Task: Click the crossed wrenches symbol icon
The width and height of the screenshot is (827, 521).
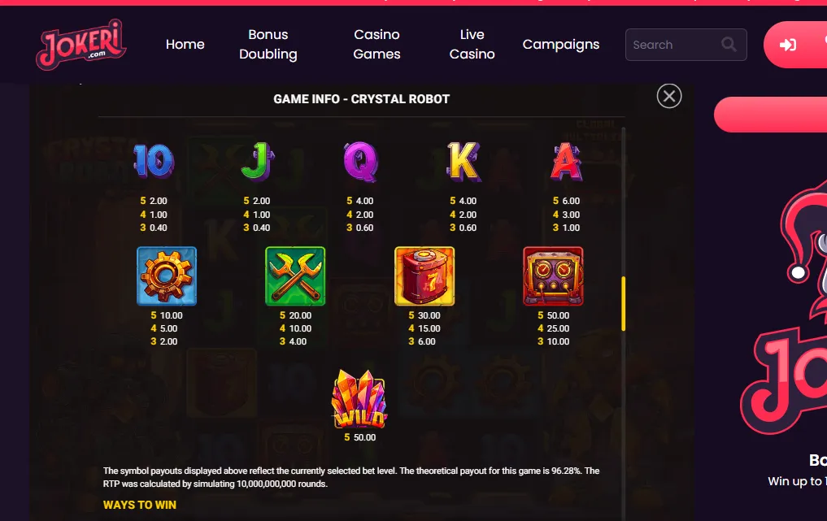Action: pyautogui.click(x=295, y=276)
